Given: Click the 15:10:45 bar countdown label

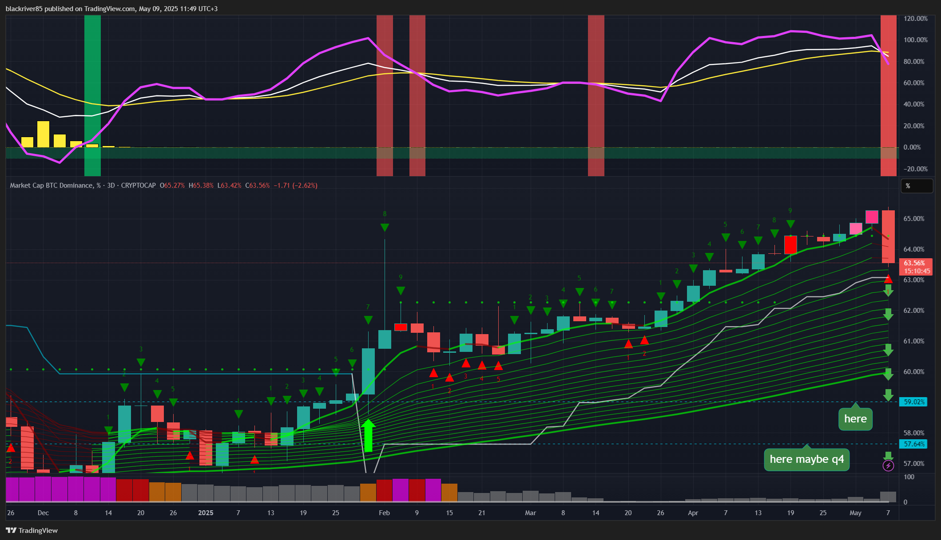Looking at the screenshot, I should (917, 271).
